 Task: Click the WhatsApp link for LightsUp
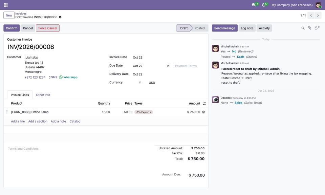(68, 77)
